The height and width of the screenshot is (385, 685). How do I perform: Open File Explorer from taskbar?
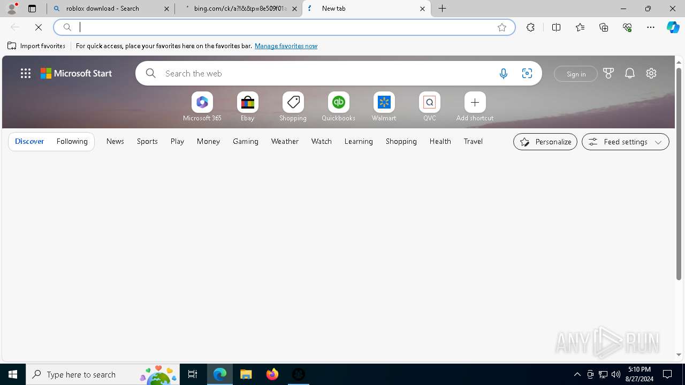pos(246,374)
